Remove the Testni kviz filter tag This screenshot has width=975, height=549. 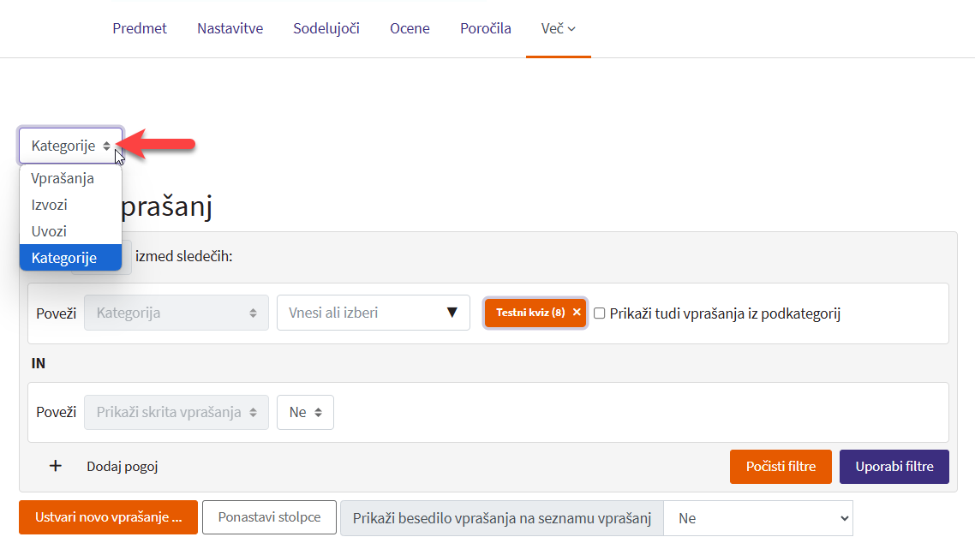(577, 313)
